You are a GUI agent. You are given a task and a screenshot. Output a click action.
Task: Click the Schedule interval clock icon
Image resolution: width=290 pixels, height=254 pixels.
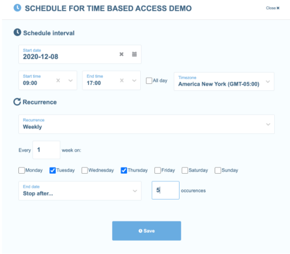[x=17, y=32]
